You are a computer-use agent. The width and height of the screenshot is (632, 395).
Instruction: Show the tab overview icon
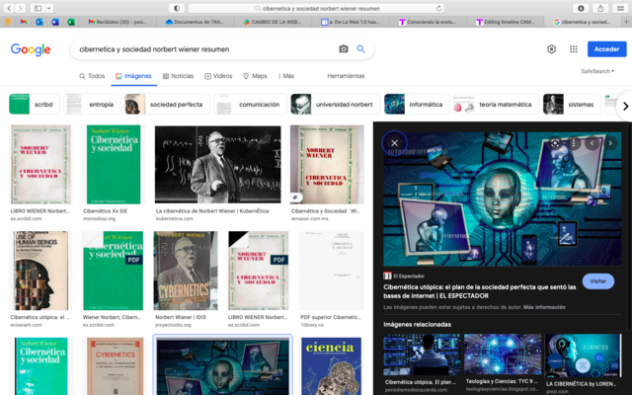(x=620, y=8)
